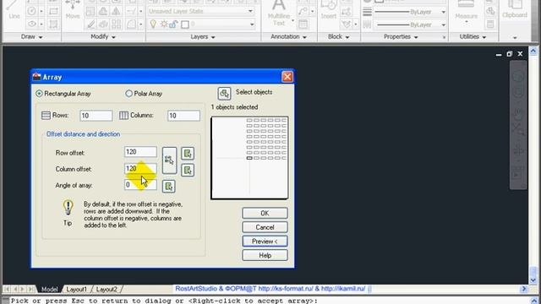Toggle the layer freeze sun icon
Image resolution: width=541 pixels, height=304 pixels.
(163, 24)
